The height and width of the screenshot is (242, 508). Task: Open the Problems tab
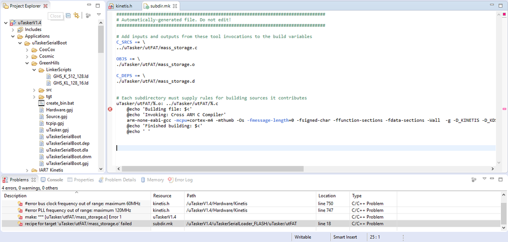click(19, 180)
